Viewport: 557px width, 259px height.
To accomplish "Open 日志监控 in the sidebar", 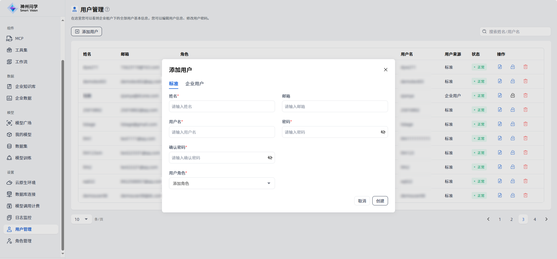I will coord(23,218).
